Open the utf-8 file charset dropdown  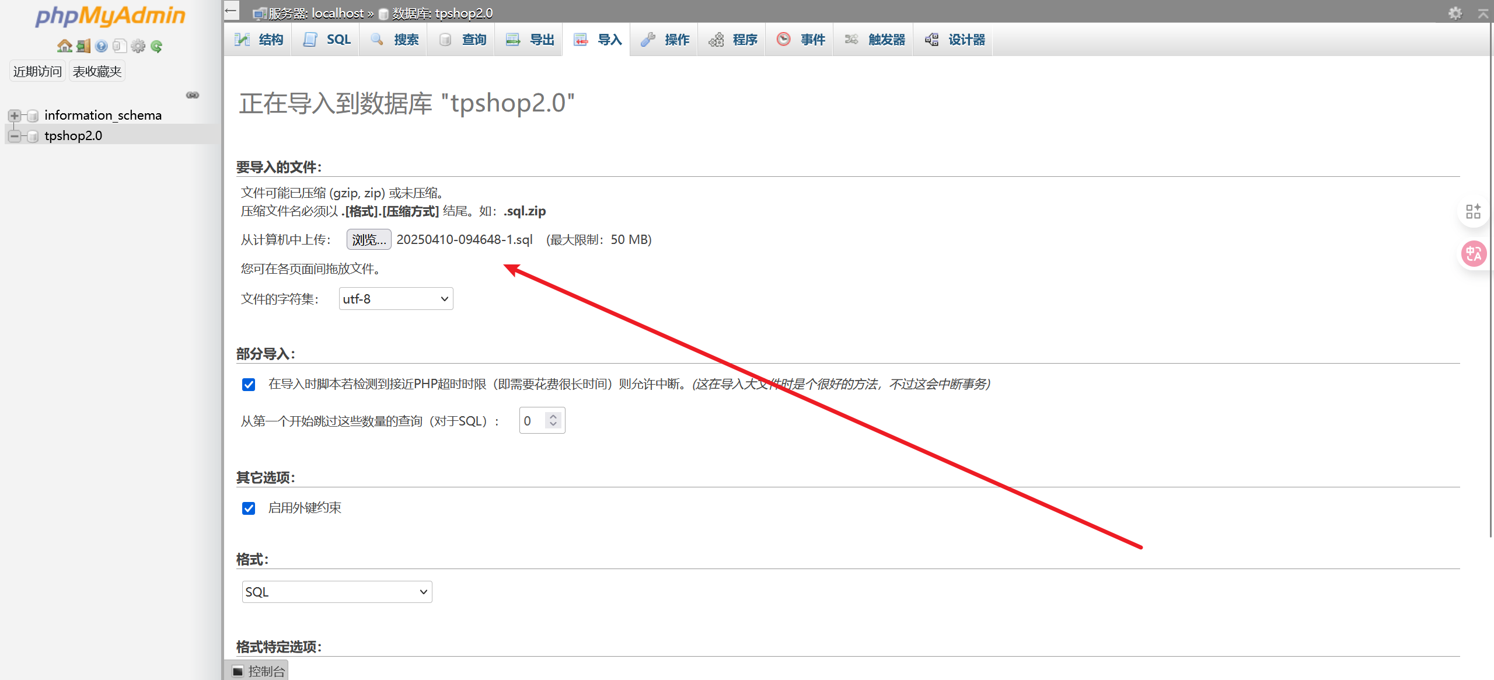(396, 299)
